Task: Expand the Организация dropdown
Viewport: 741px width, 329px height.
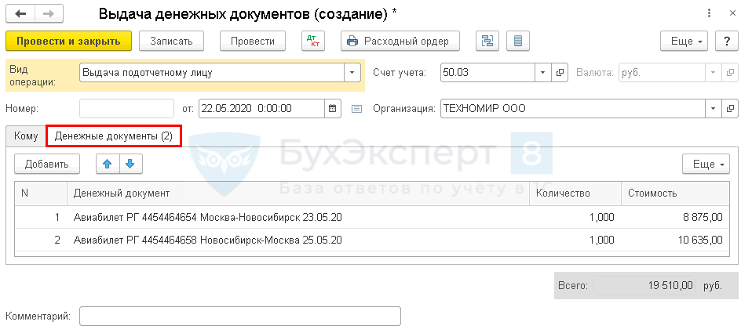Action: tap(714, 108)
